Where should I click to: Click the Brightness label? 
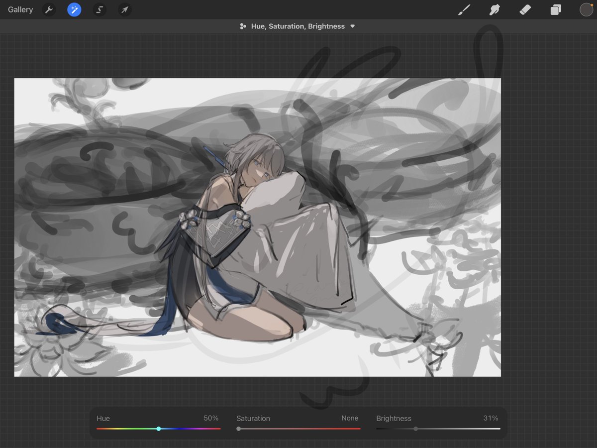click(x=394, y=418)
